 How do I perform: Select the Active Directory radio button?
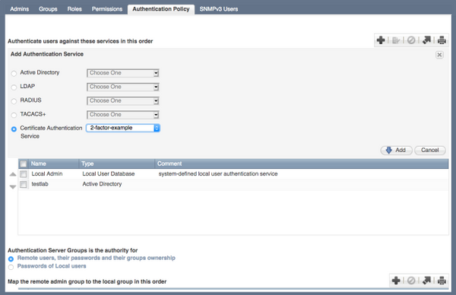[14, 73]
